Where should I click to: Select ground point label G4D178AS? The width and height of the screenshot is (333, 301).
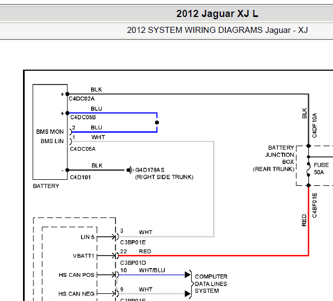[150, 170]
